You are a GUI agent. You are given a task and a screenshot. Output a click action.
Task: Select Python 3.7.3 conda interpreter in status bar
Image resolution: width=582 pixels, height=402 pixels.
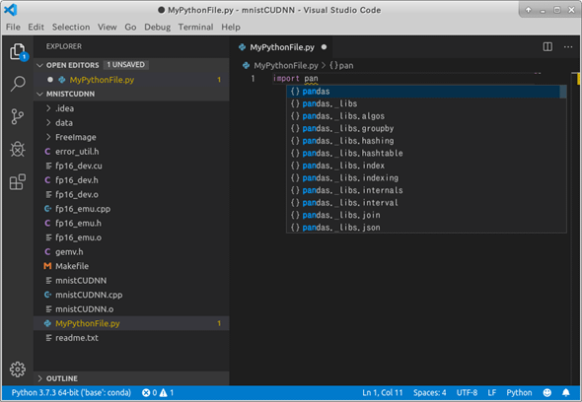point(71,393)
